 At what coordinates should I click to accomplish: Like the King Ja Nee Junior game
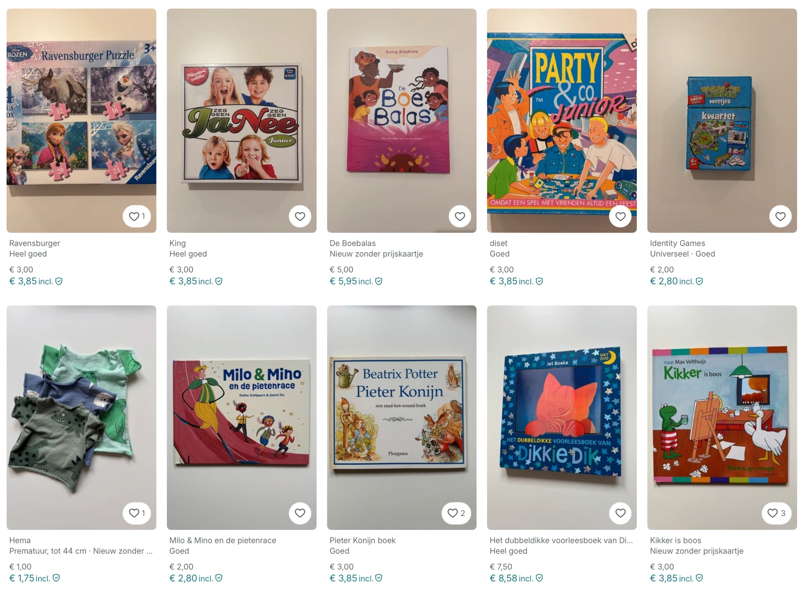tap(300, 217)
